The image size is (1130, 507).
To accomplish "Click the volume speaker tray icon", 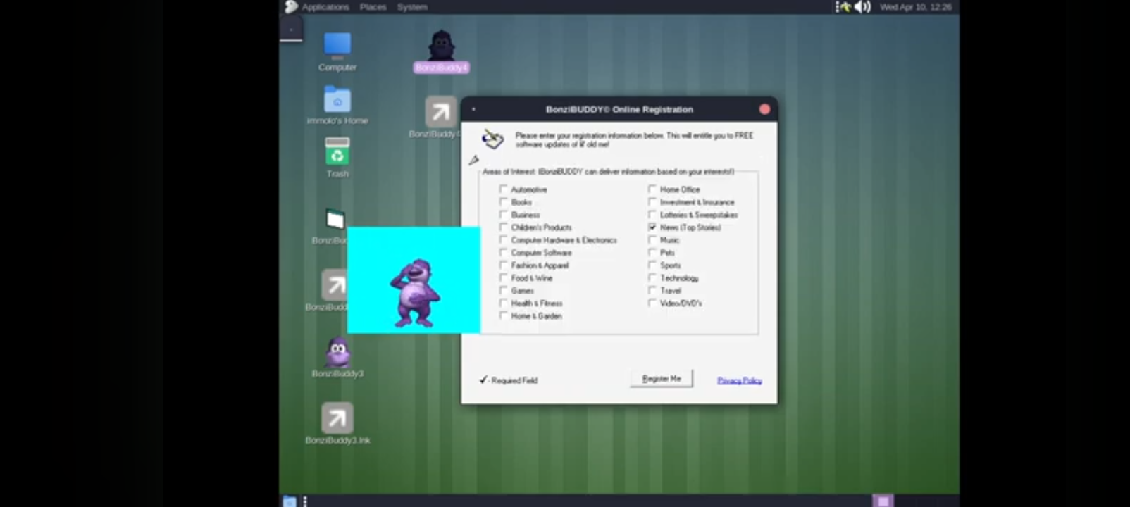I will [x=862, y=7].
